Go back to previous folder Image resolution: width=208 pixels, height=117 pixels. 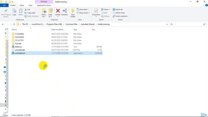[3, 24]
